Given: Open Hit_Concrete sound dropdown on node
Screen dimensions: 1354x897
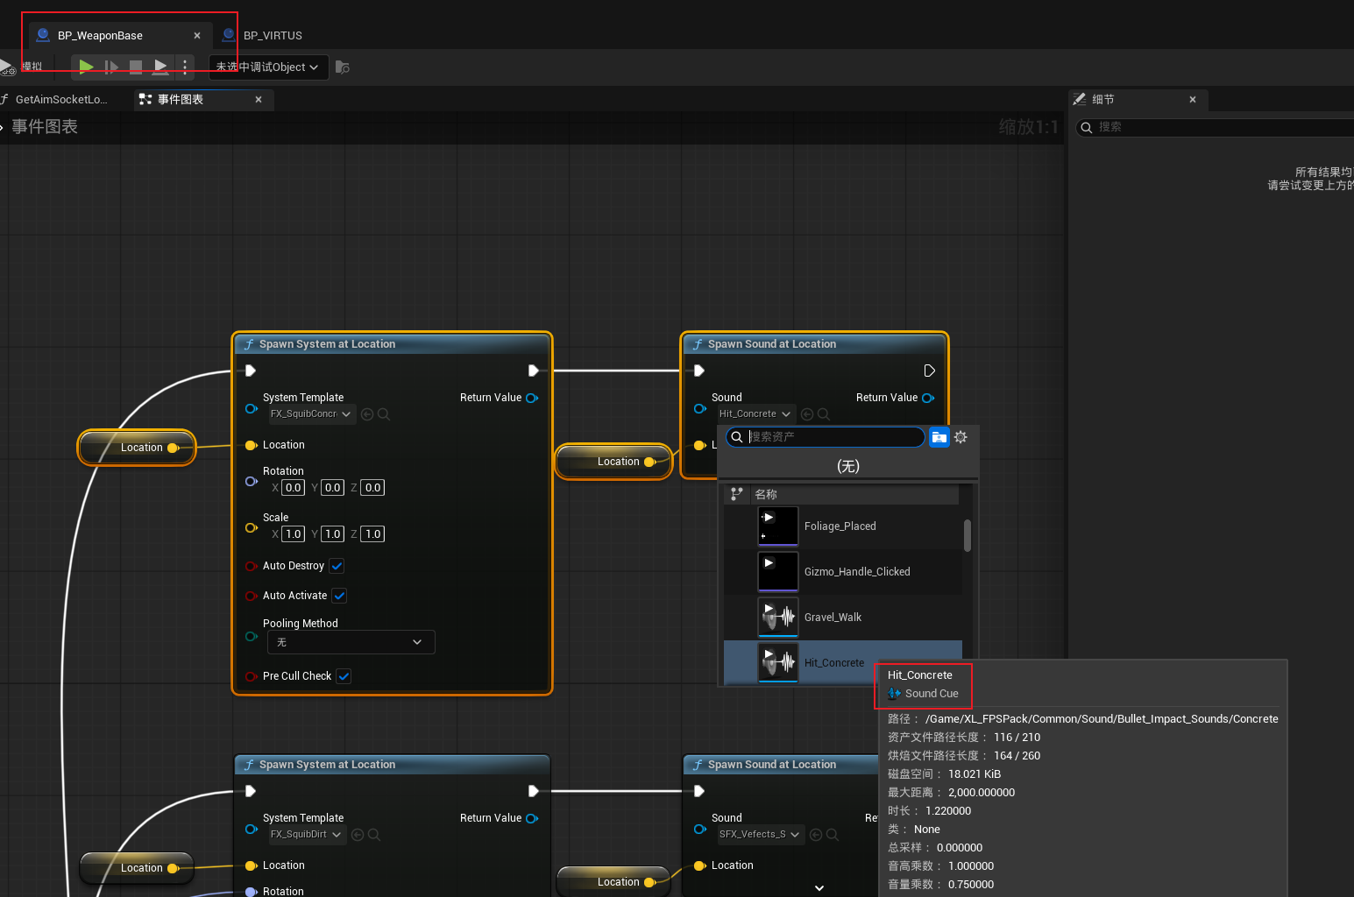Looking at the screenshot, I should 755,414.
